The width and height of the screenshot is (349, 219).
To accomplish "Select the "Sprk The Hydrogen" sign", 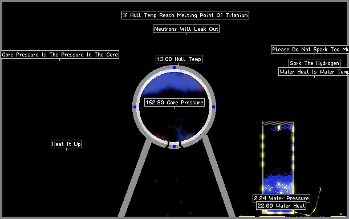I will point(315,63).
